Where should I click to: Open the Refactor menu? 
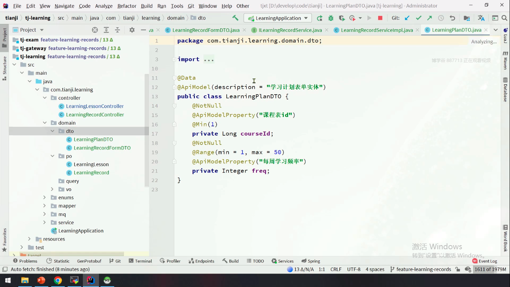(127, 6)
